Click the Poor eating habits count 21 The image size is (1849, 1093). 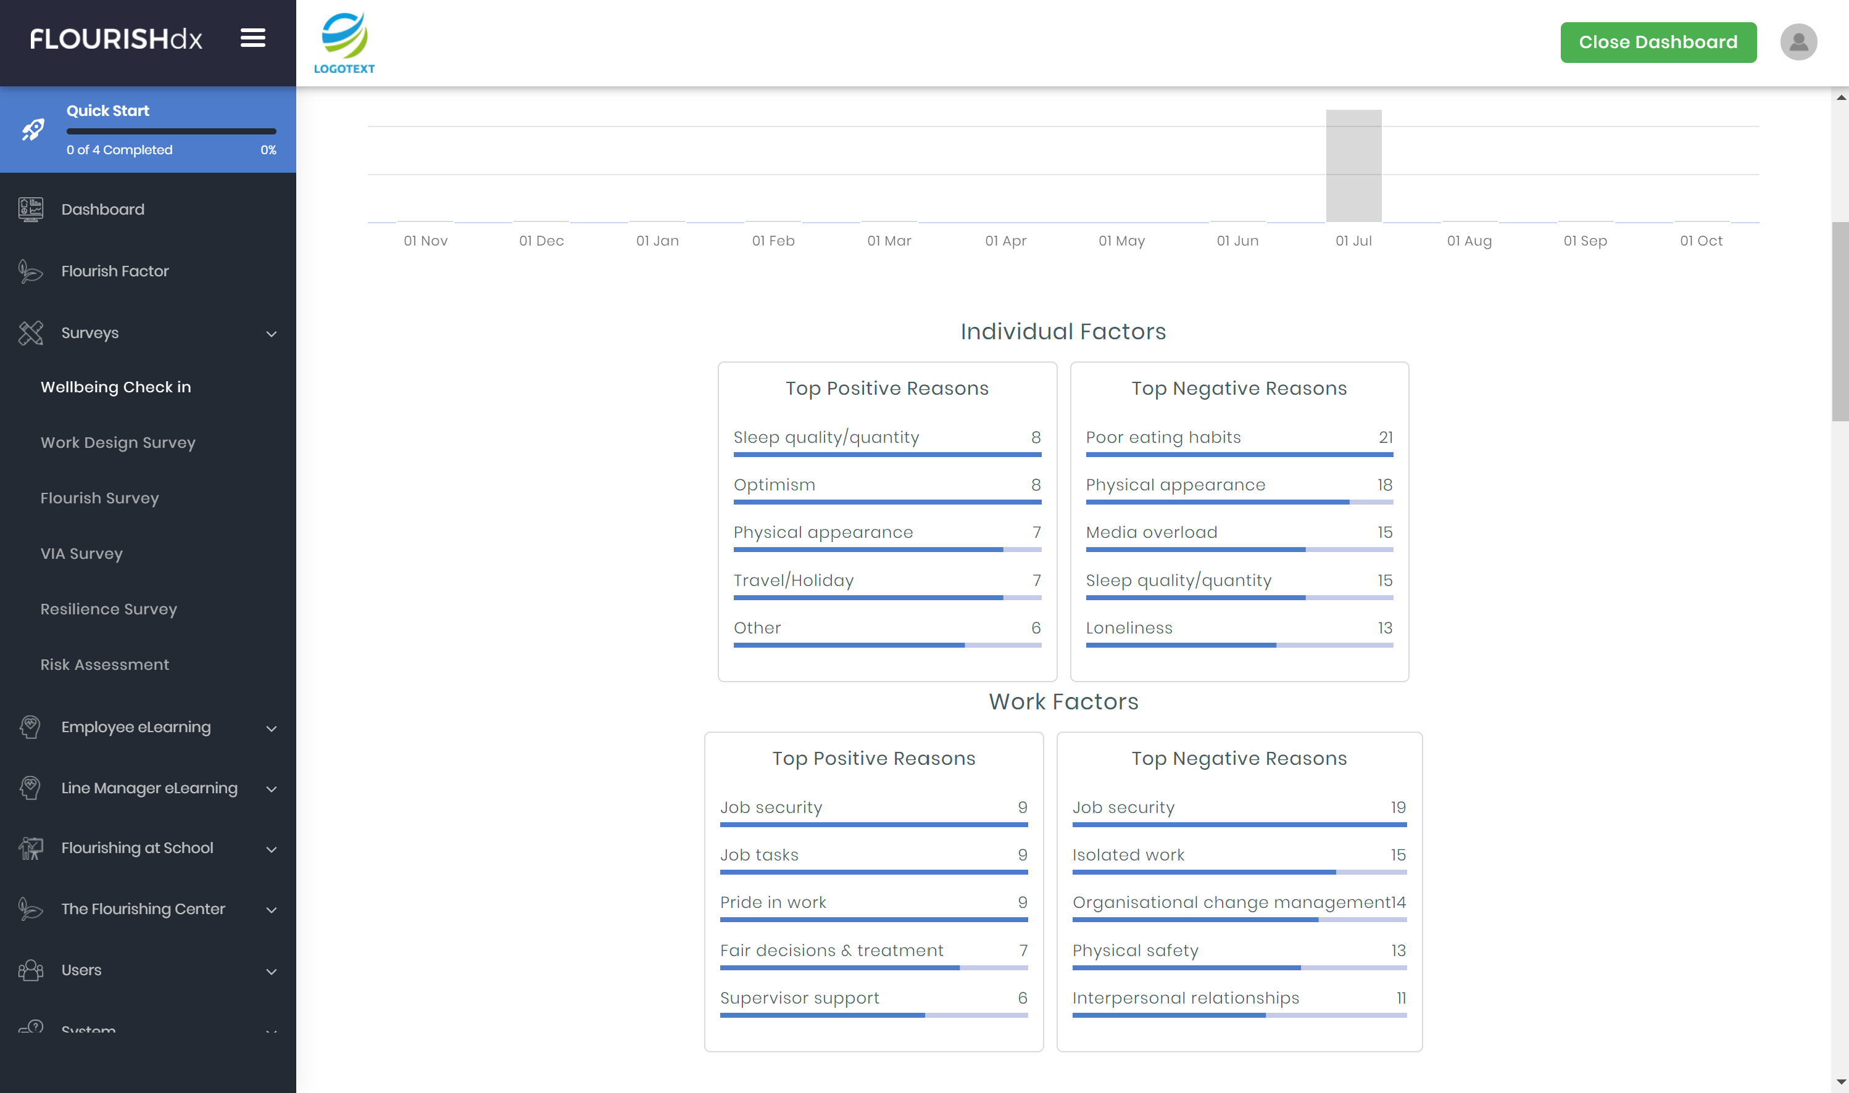(x=1386, y=437)
